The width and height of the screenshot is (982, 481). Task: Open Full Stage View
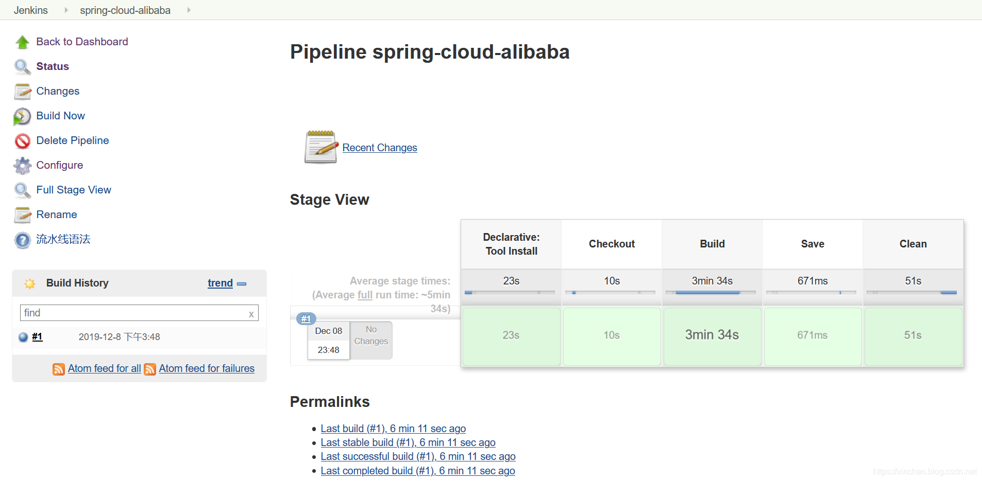[x=74, y=190]
